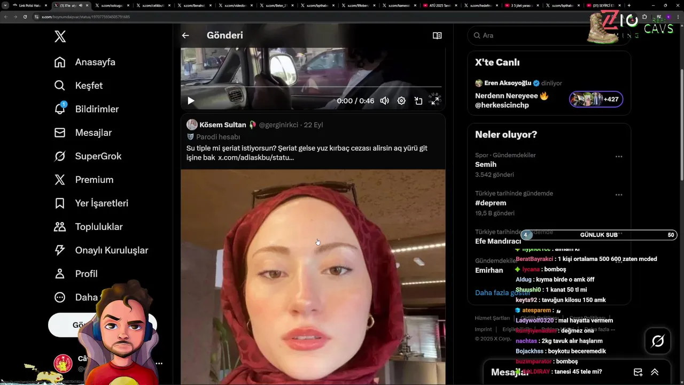Click Kösem Sultan's avatar
This screenshot has width=684, height=385.
tap(192, 125)
